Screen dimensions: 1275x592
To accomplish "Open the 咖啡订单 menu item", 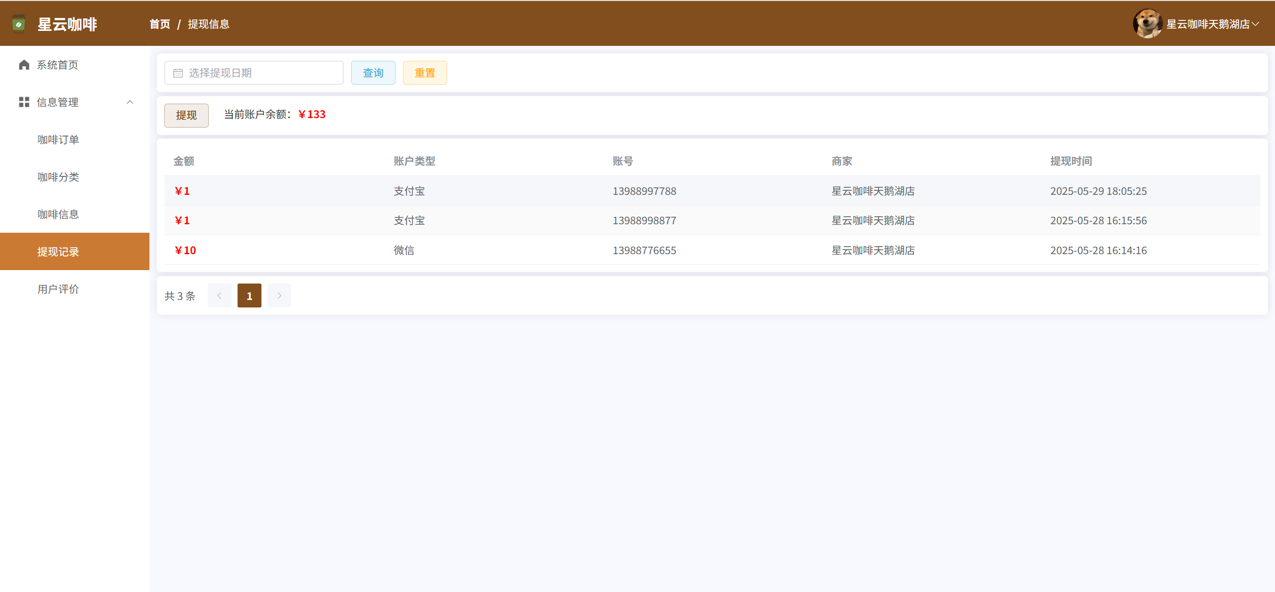I will [x=58, y=140].
